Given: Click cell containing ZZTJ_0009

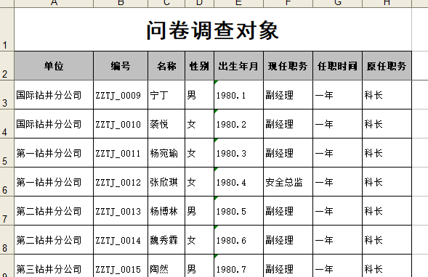Looking at the screenshot, I should point(121,95).
